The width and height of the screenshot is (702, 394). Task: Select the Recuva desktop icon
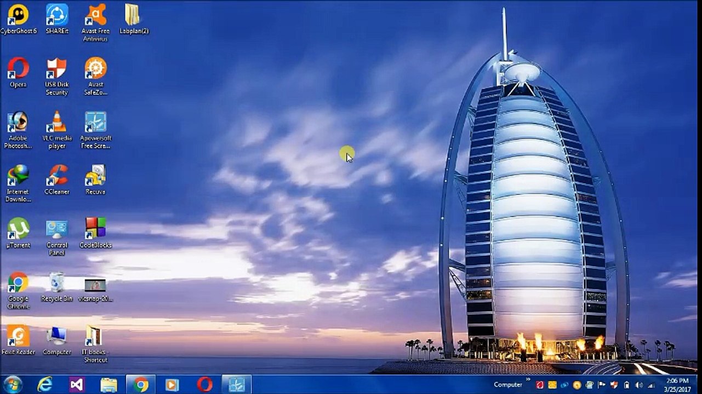(x=96, y=180)
